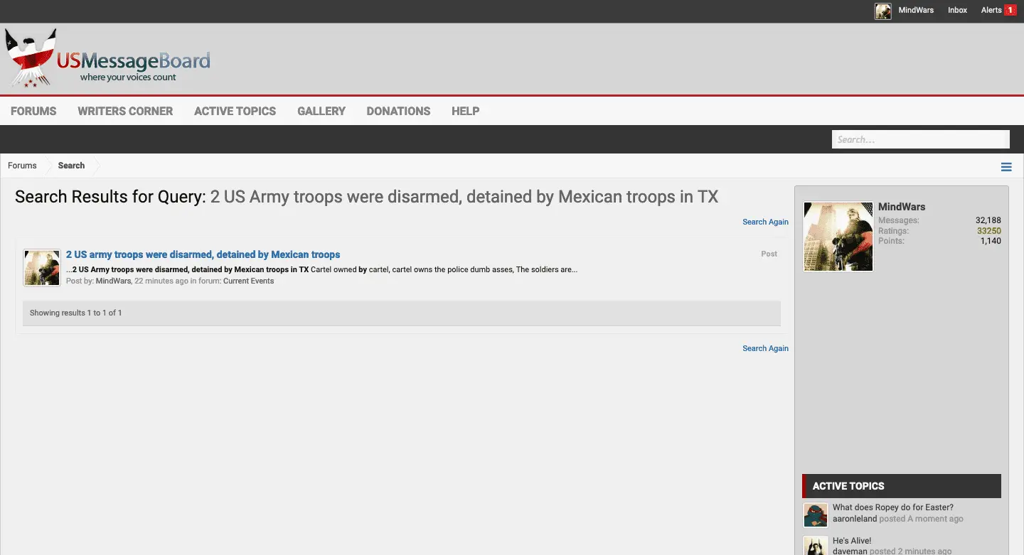Viewport: 1024px width, 555px height.
Task: Open the GALLERY tab
Action: [x=321, y=111]
